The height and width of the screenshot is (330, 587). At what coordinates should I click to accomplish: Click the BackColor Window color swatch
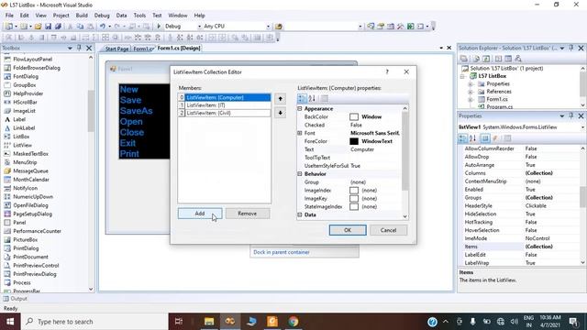point(354,116)
